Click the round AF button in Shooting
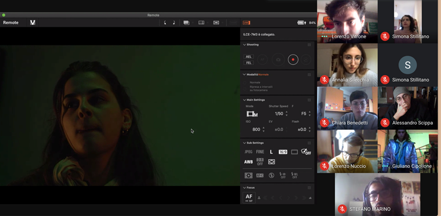This screenshot has width=441, height=216. [262, 60]
